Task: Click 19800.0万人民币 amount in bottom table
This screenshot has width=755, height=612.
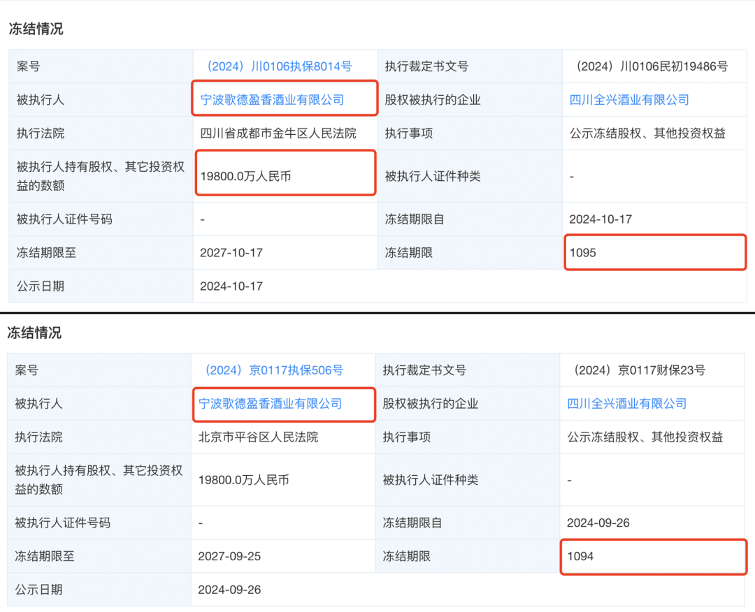Action: pos(244,480)
